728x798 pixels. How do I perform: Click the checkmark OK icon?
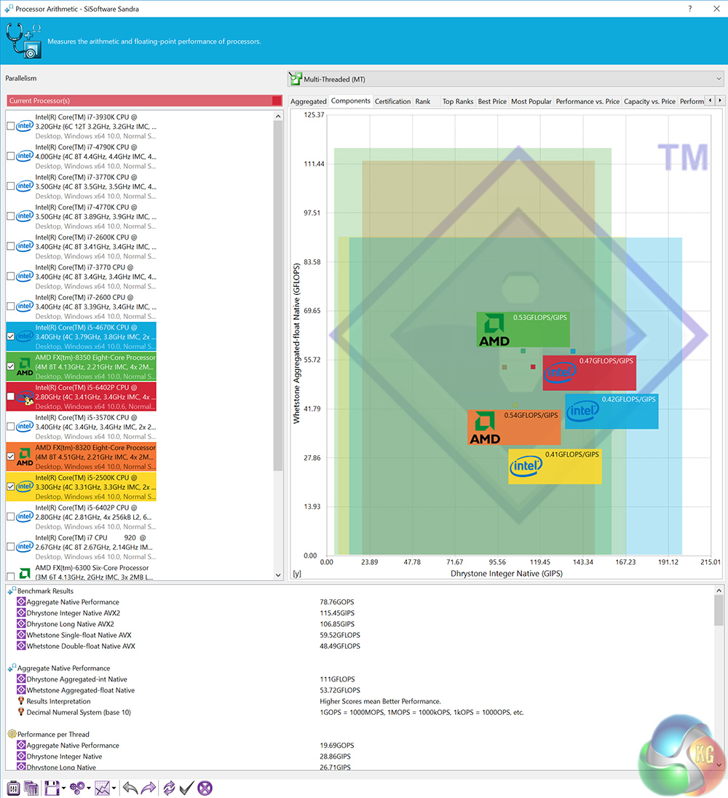click(x=186, y=789)
